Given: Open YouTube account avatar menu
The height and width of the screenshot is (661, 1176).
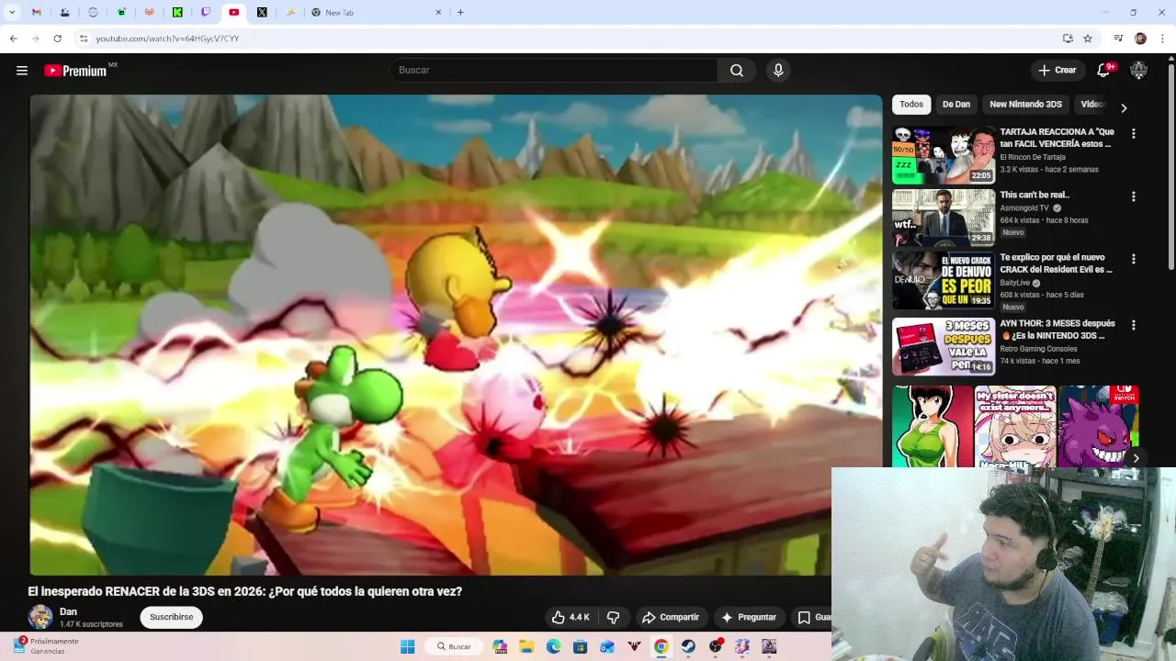Looking at the screenshot, I should 1138,71.
